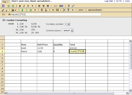The height and width of the screenshot is (95, 132).
Task: Toggle bold formatting
Action: (x=20, y=6)
